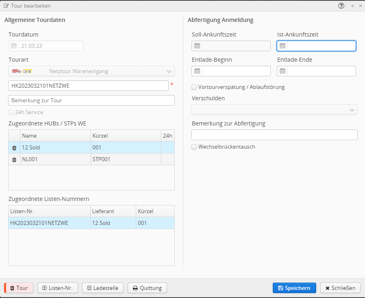Click the Entlade-Ende input field
365x298 pixels.
(322, 71)
